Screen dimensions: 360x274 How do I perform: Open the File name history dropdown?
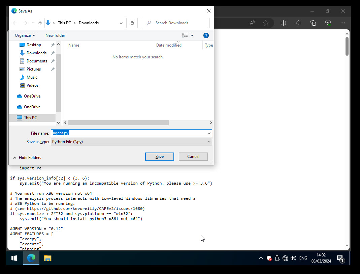[x=209, y=133]
